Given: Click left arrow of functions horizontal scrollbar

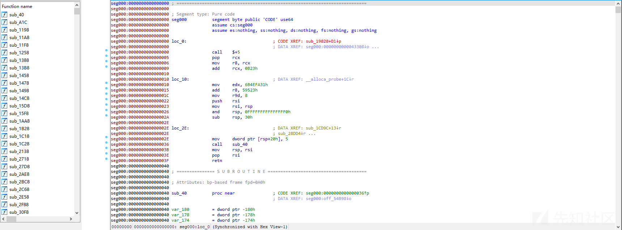Looking at the screenshot, I should point(4,219).
